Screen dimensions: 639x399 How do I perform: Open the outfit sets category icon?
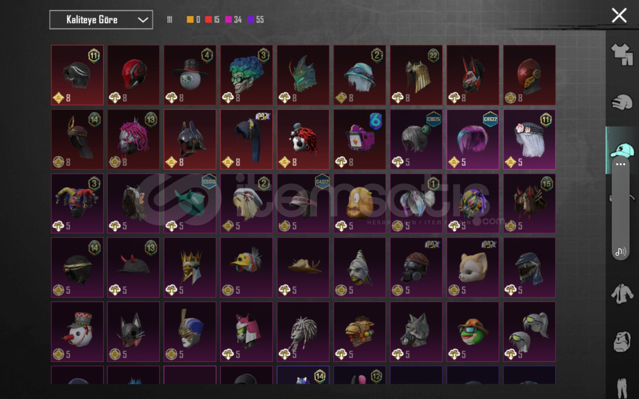[622, 54]
